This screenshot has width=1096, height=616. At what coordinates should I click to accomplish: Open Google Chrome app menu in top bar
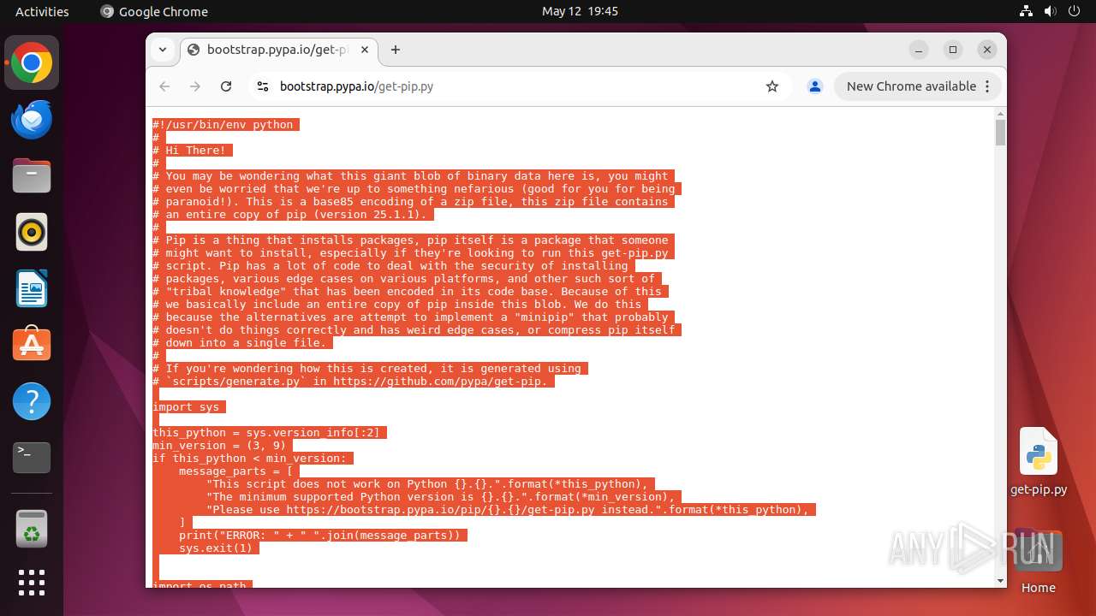(x=154, y=11)
